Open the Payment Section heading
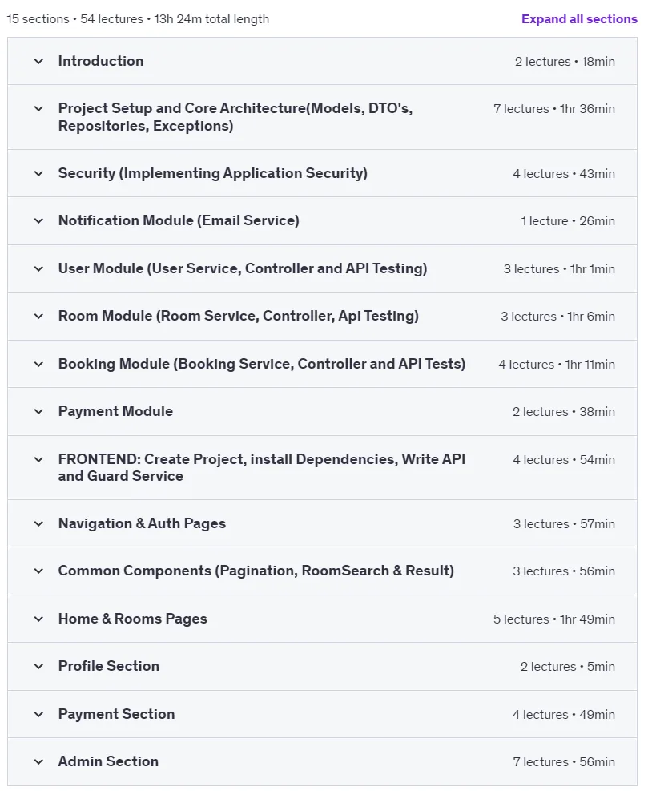648x791 pixels. [116, 714]
